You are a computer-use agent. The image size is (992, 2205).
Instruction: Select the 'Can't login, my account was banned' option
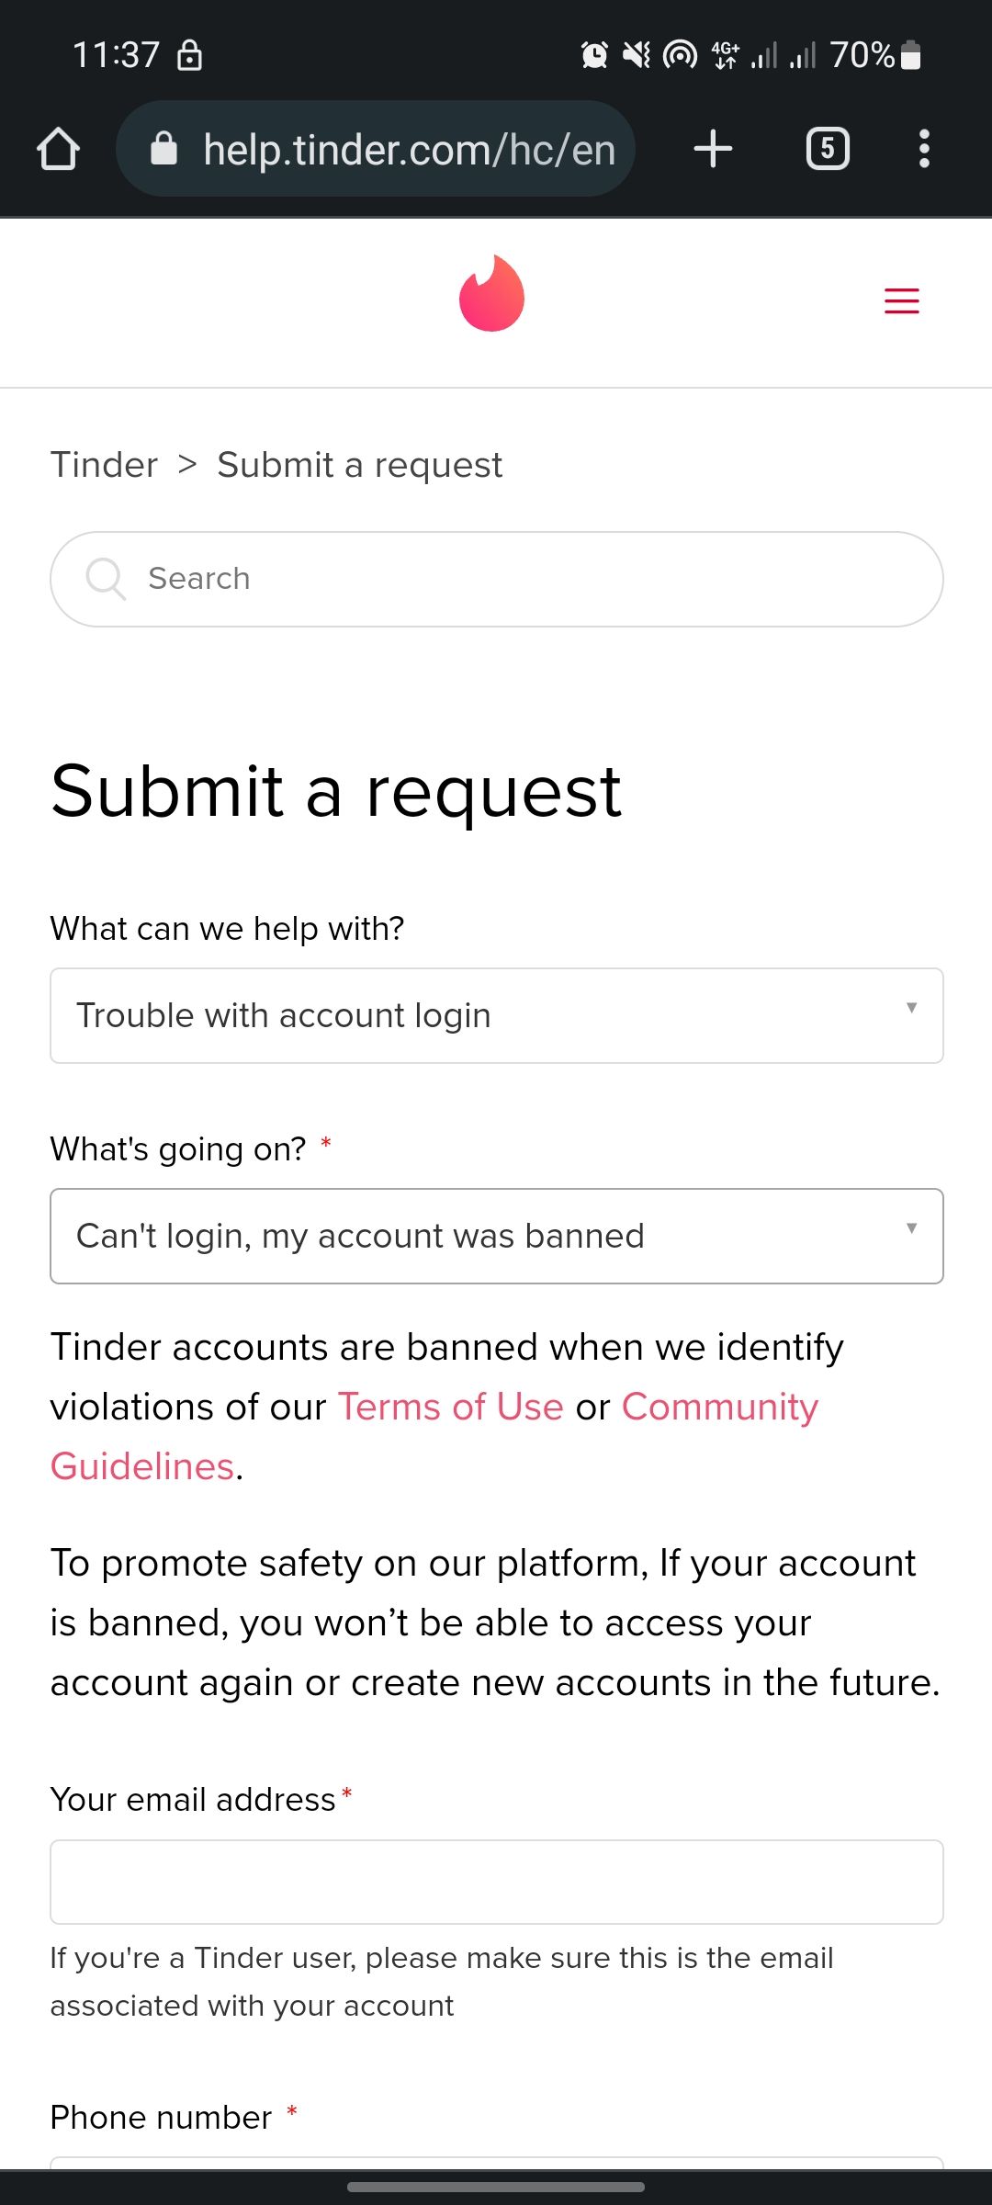pyautogui.click(x=496, y=1236)
